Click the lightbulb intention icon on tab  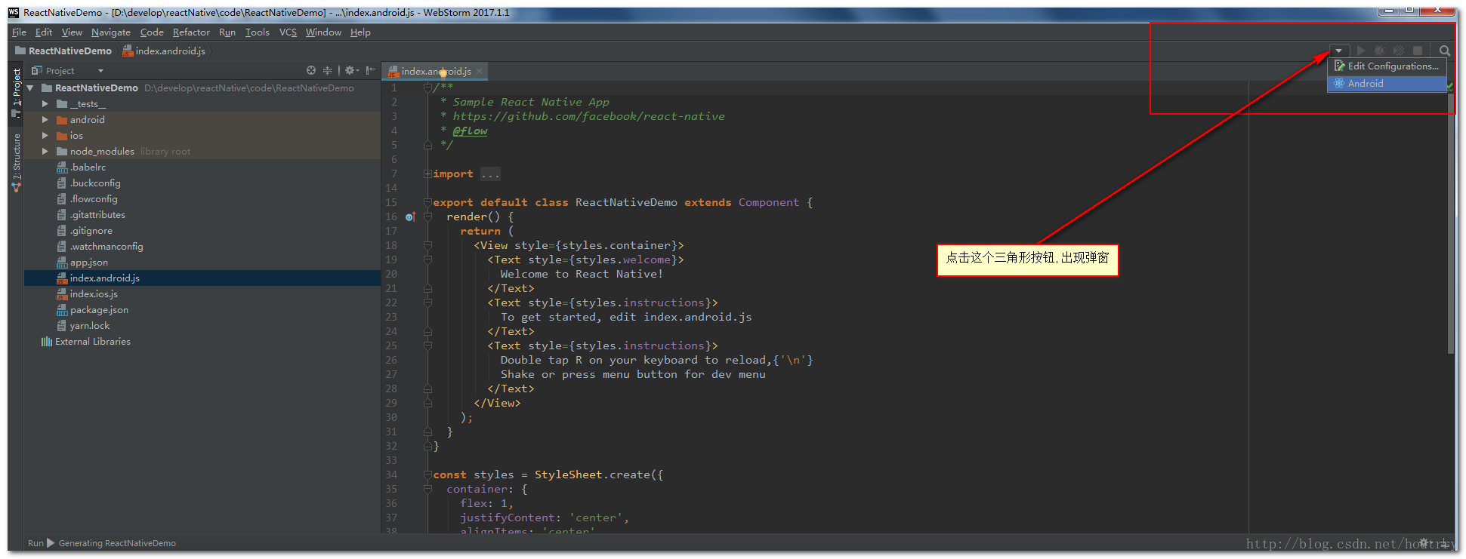point(443,72)
